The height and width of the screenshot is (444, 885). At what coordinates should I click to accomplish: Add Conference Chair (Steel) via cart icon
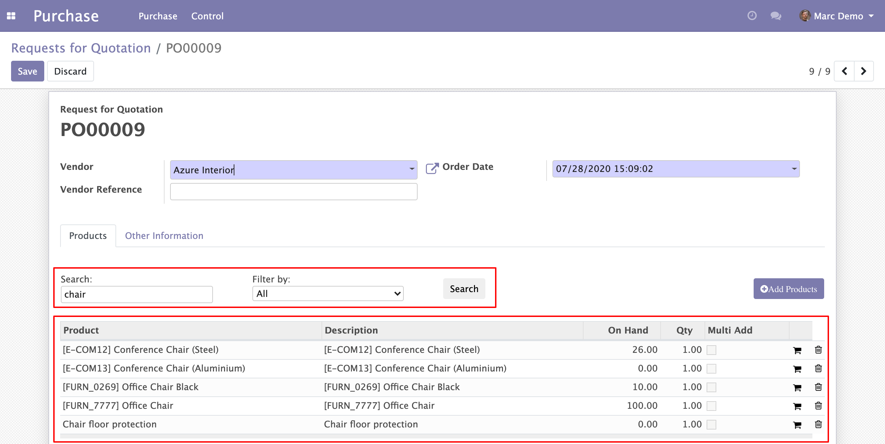[797, 350]
